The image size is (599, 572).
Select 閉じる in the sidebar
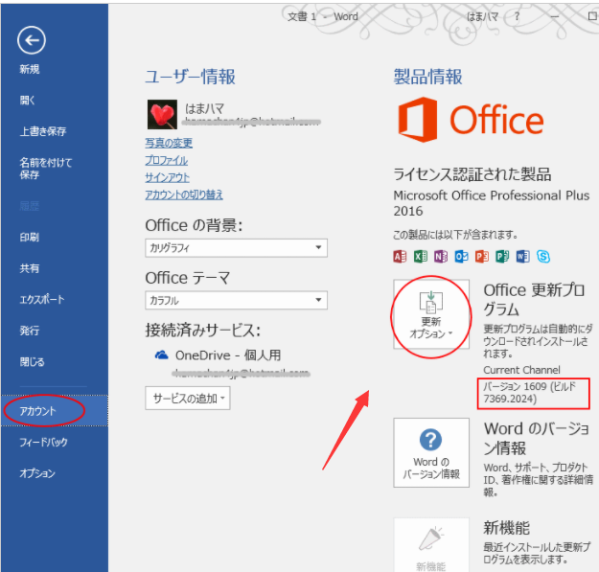(x=32, y=361)
